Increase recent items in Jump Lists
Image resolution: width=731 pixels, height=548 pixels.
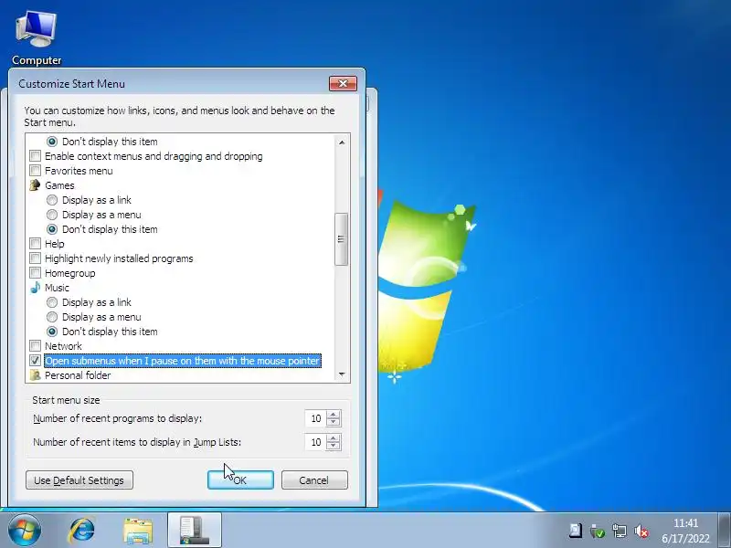click(x=334, y=438)
